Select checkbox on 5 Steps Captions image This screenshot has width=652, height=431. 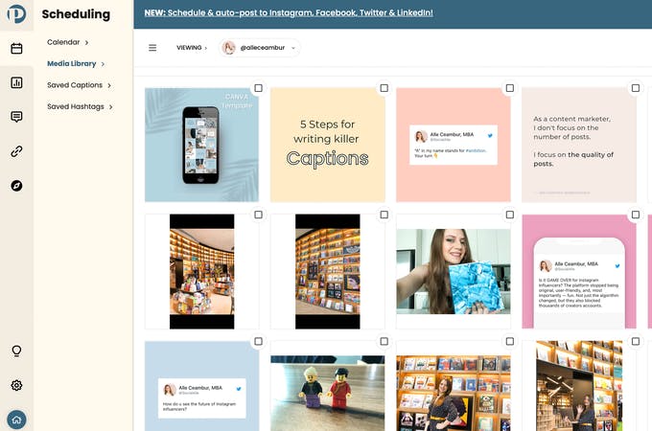384,88
